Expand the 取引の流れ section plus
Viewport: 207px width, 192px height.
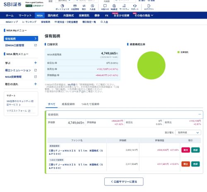point(36,84)
